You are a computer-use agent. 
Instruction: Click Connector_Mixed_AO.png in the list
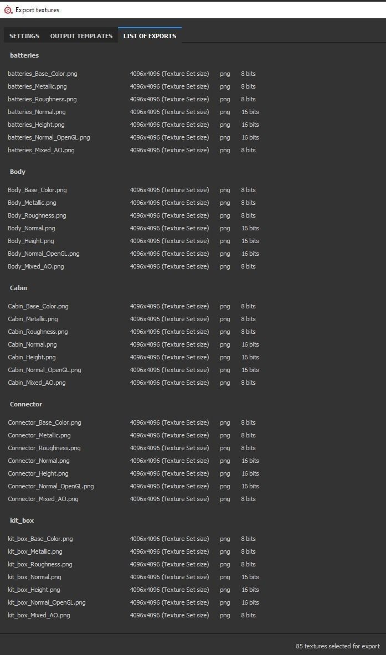pyautogui.click(x=43, y=499)
